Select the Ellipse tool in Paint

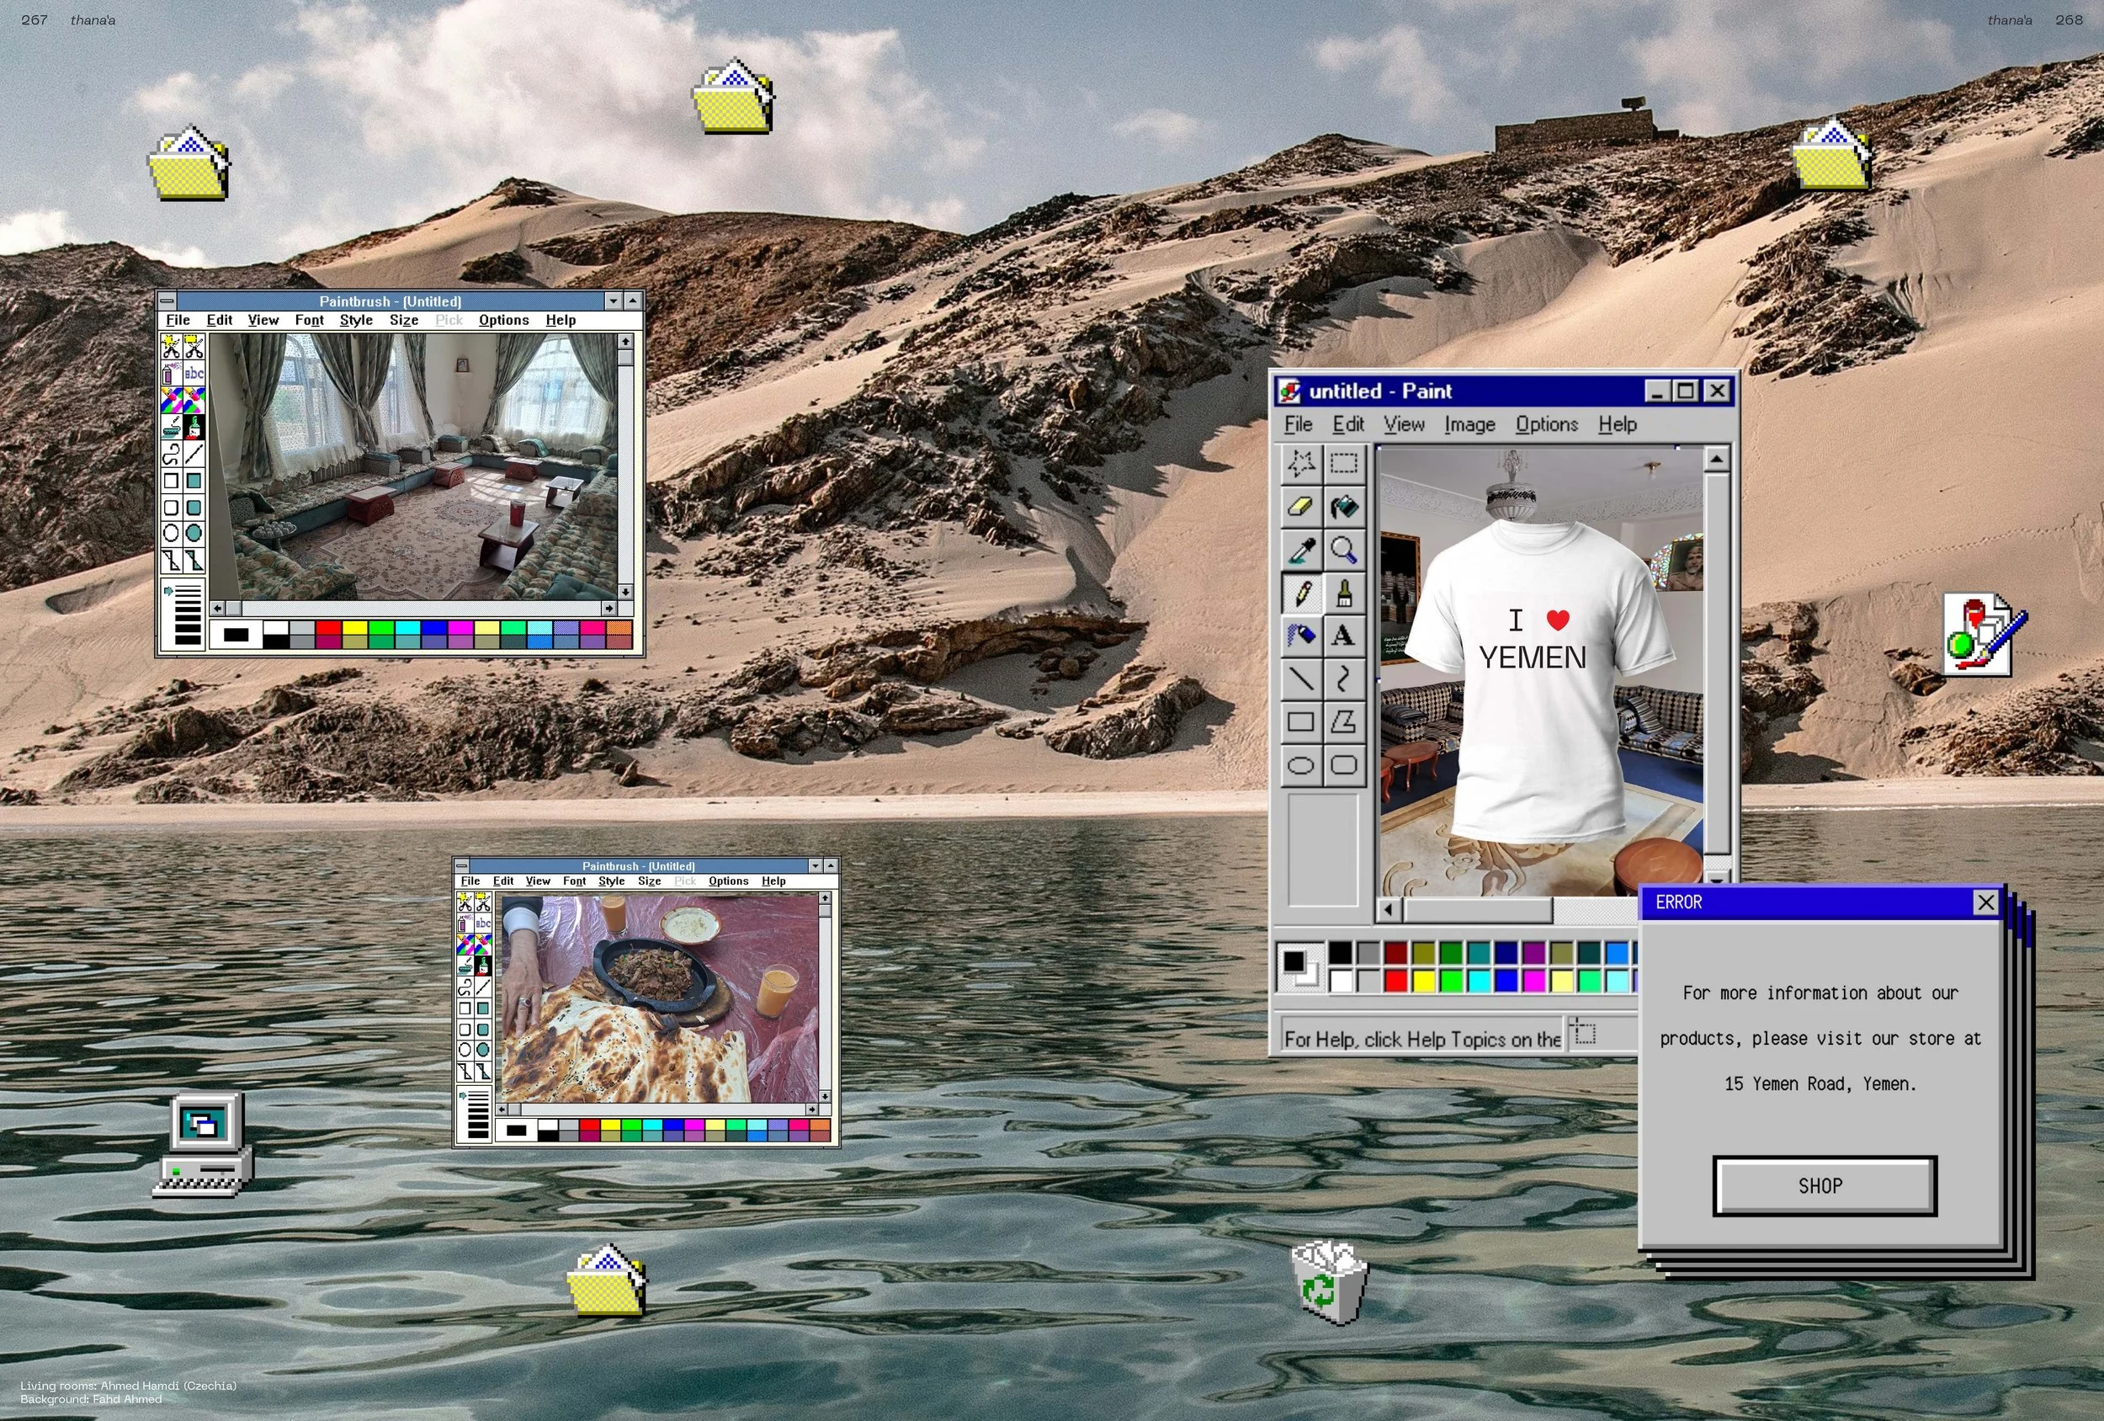coord(1300,766)
